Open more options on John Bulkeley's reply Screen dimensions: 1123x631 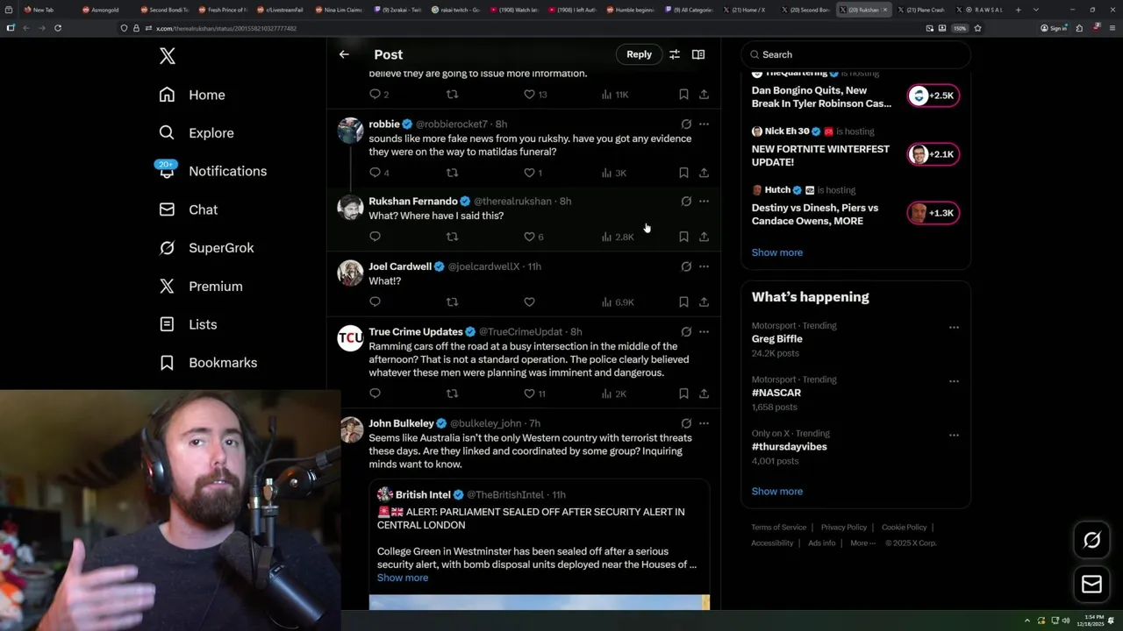click(x=704, y=423)
